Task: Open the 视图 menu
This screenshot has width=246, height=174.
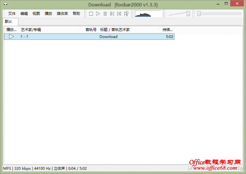Action: point(36,14)
